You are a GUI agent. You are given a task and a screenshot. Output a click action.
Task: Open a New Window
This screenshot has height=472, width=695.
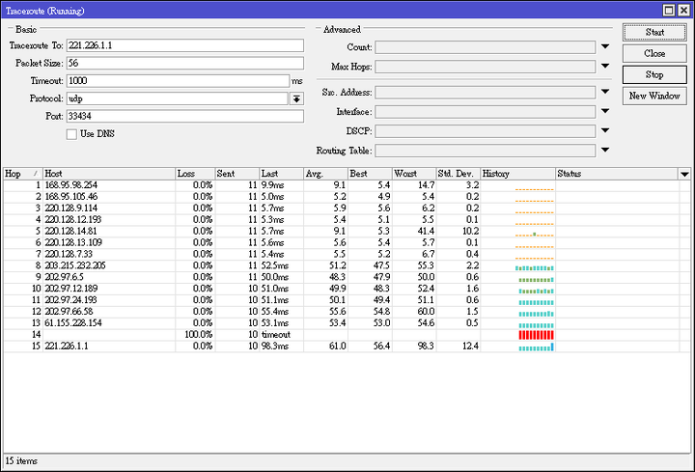pos(654,96)
